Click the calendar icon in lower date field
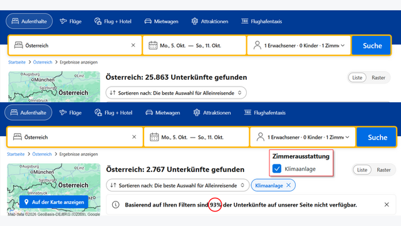Viewport: 401px width, 226px height. tap(154, 137)
